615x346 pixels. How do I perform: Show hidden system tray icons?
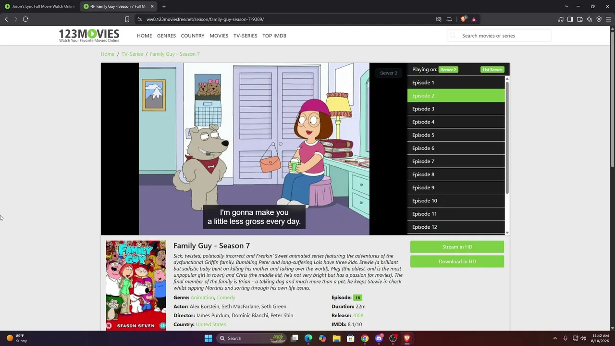tap(555, 338)
